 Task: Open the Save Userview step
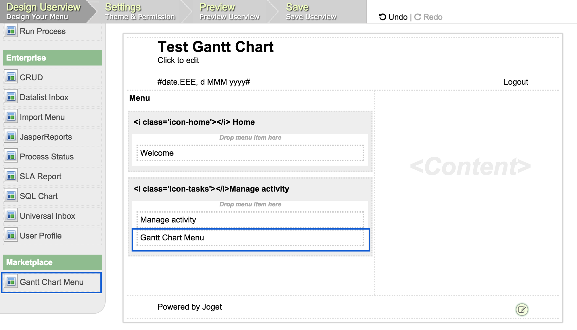(x=311, y=12)
